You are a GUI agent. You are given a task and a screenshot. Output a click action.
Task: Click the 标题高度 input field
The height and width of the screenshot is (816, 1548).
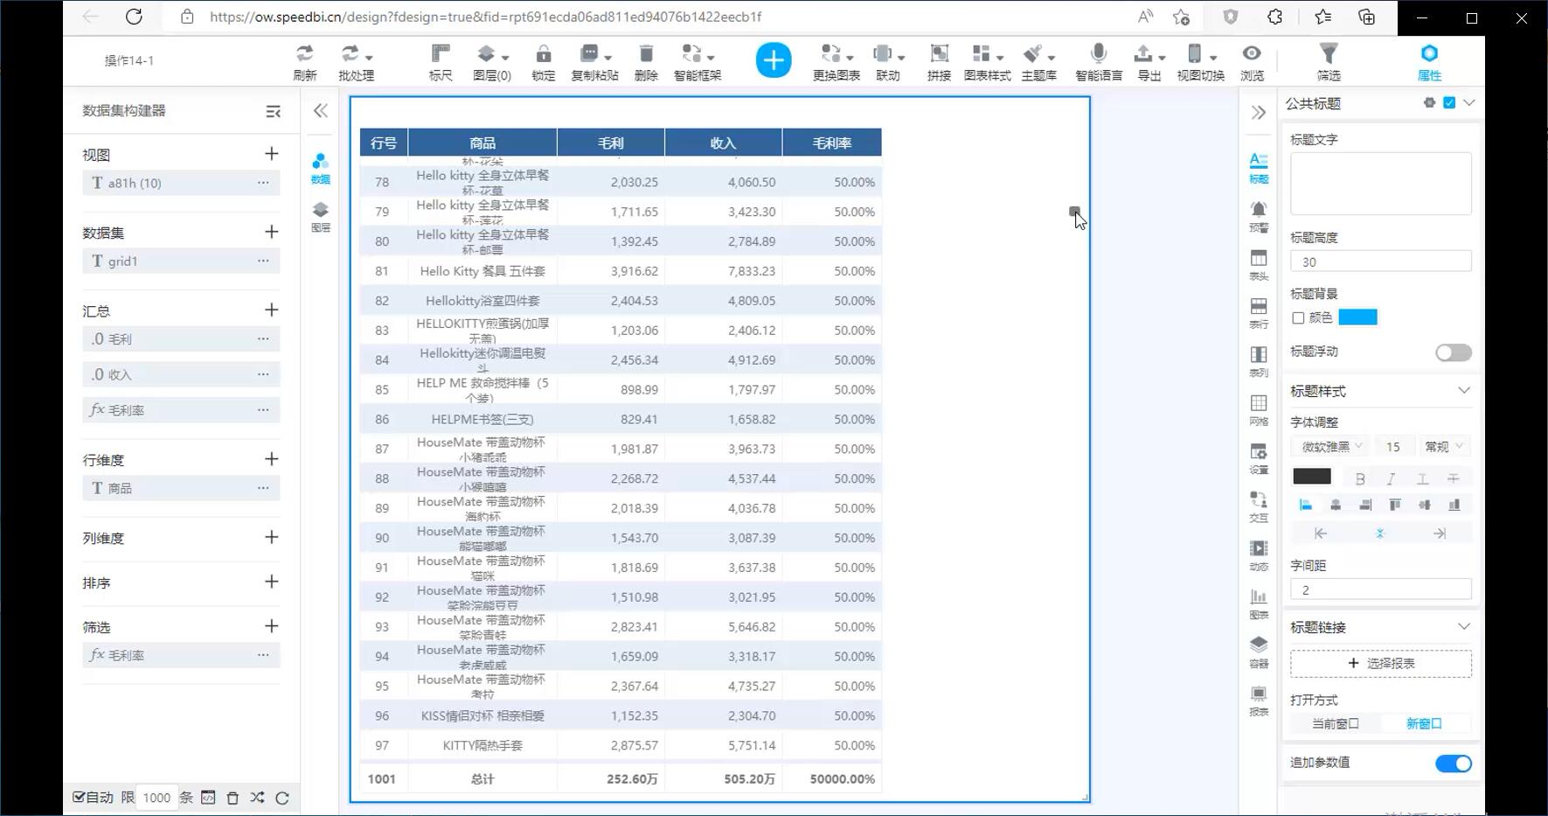[1380, 262]
